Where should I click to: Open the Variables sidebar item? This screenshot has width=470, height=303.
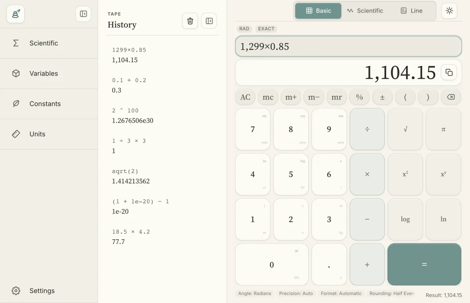[x=49, y=73]
